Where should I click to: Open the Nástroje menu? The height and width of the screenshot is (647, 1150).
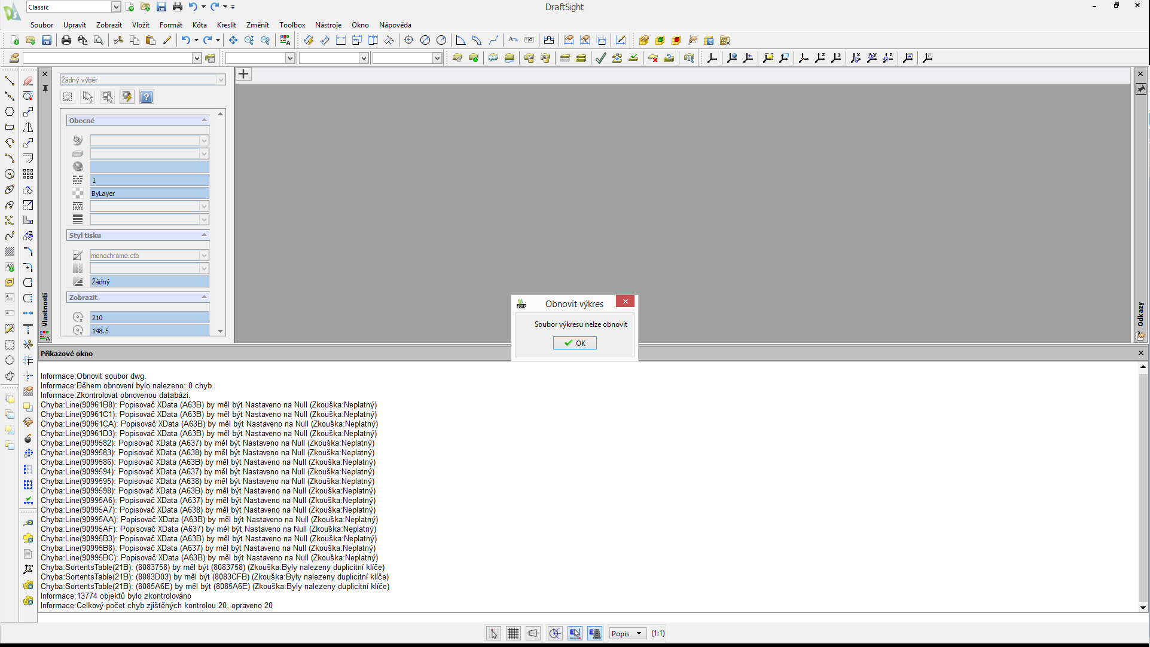(328, 25)
